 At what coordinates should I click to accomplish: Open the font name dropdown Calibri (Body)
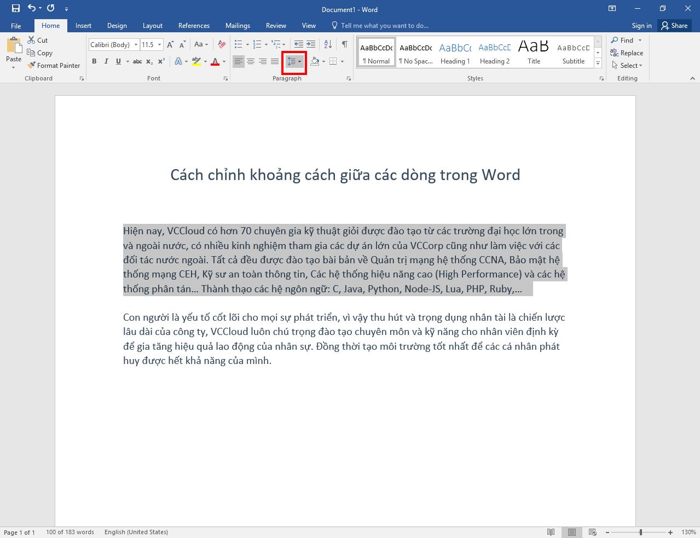click(x=136, y=45)
